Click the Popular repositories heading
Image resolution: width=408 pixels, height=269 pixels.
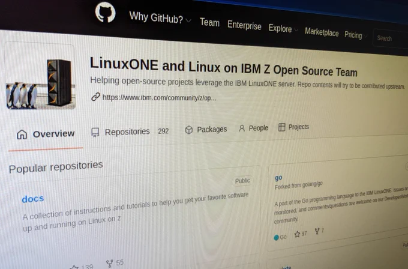56,167
